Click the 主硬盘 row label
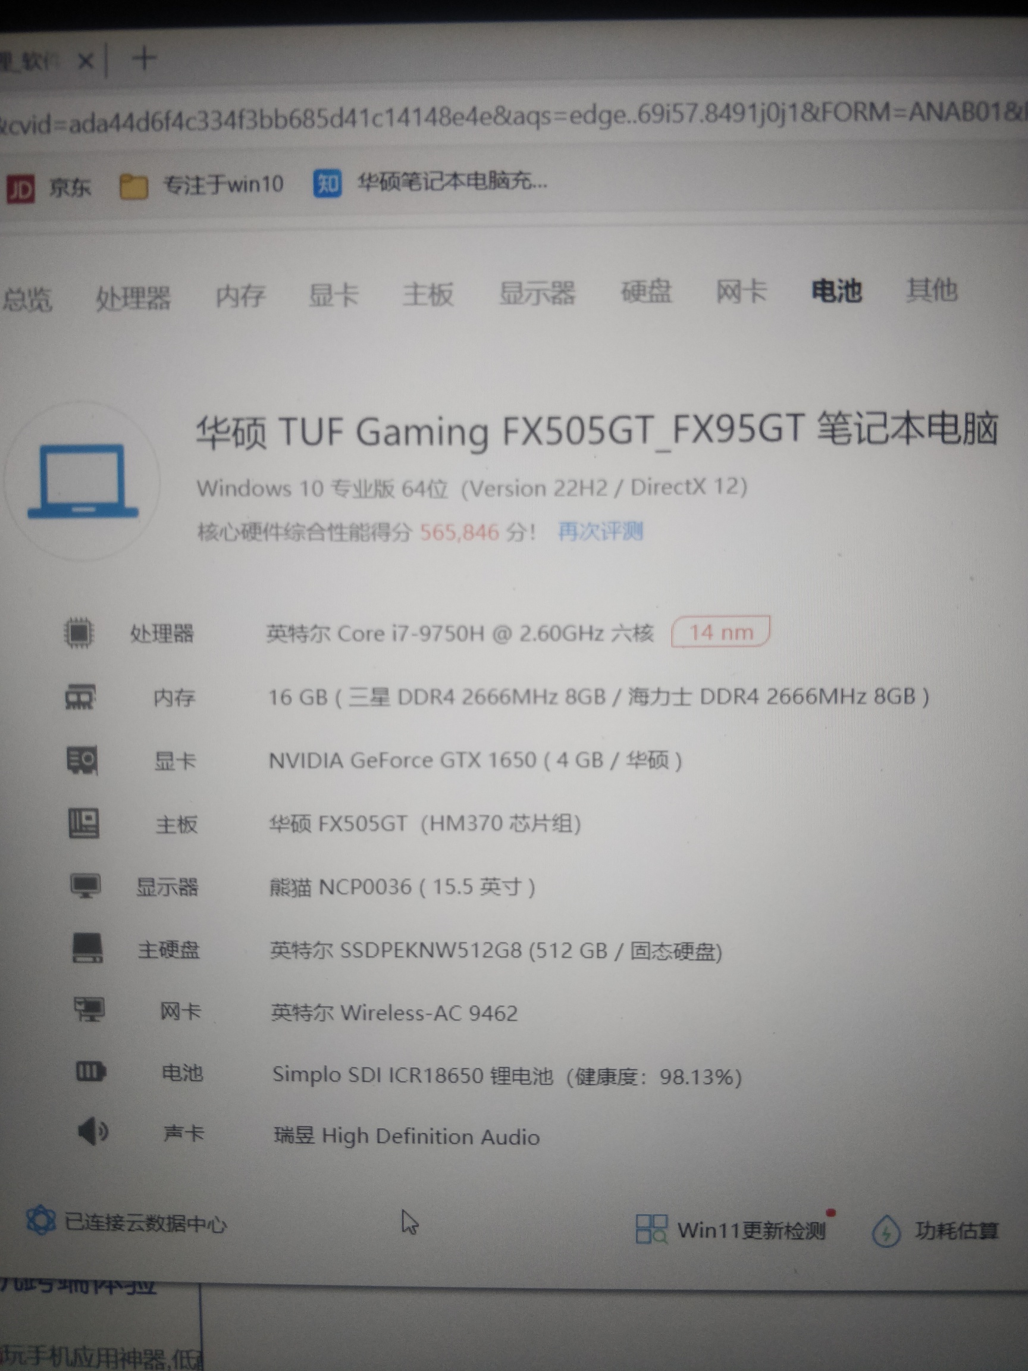Screen dimensions: 1028x1371 (168, 950)
